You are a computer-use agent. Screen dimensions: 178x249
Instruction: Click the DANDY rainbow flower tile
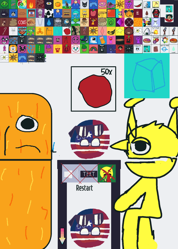[165, 40]
